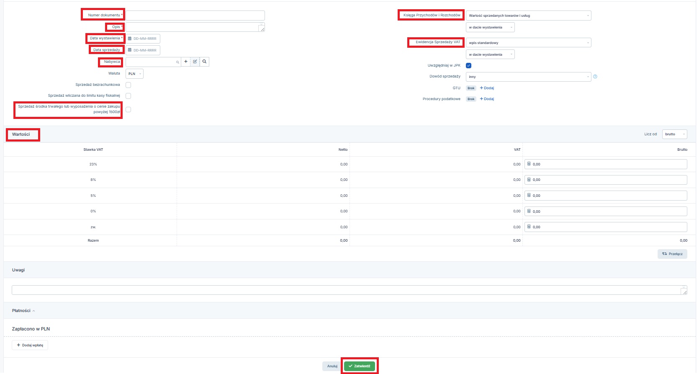699x374 pixels.
Task: Tick Sprzedaż wliczana do limitu kasy fiskalnej
Action: click(x=128, y=96)
